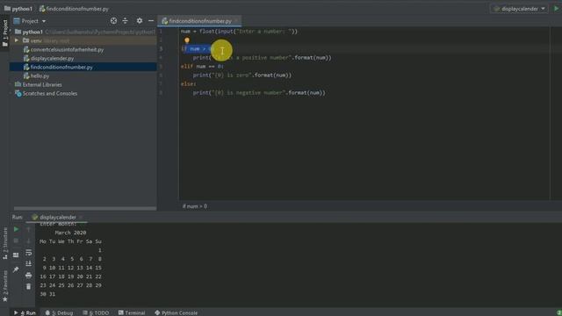Click the 'else:' code line
The height and width of the screenshot is (316, 562).
(x=189, y=84)
